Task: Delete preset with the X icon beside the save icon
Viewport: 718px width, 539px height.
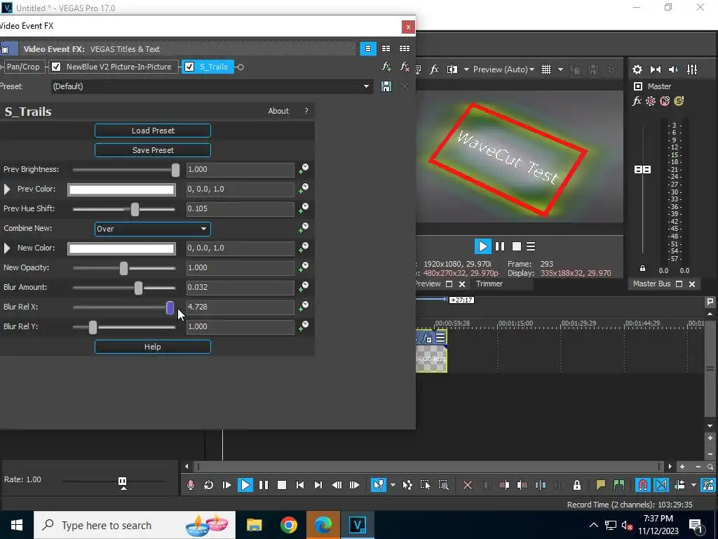Action: (405, 86)
